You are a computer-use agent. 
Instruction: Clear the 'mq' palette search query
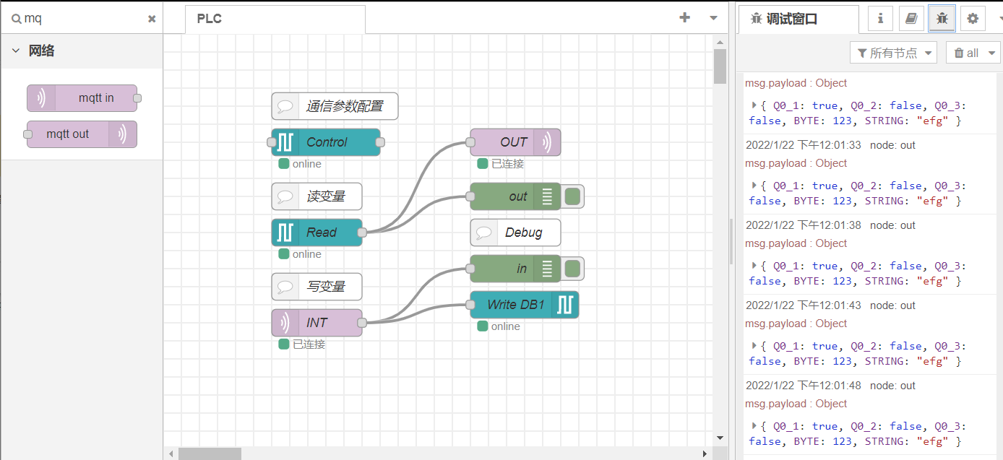(151, 18)
